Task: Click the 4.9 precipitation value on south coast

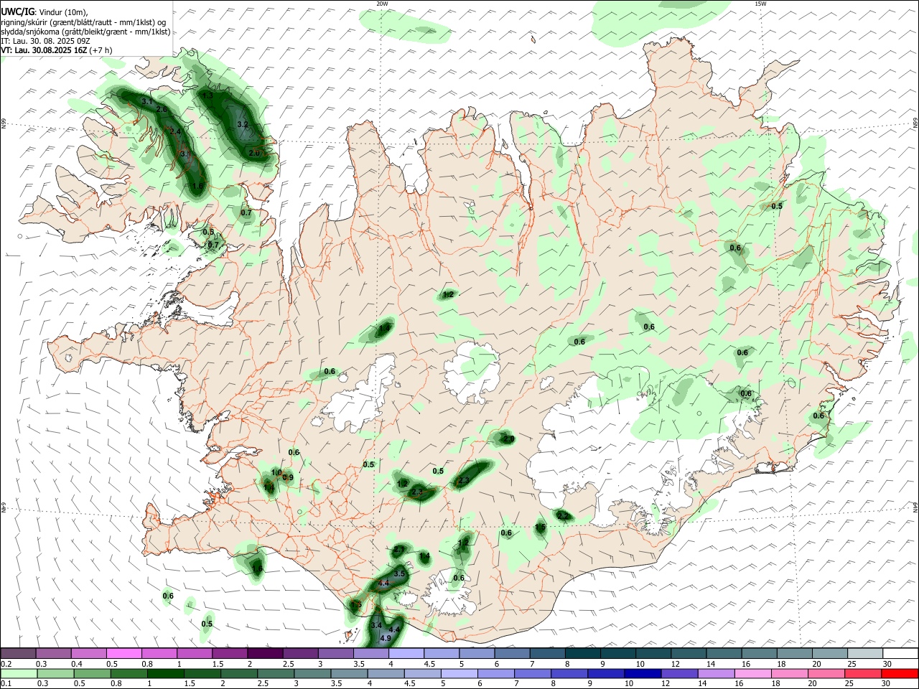Action: [x=385, y=638]
